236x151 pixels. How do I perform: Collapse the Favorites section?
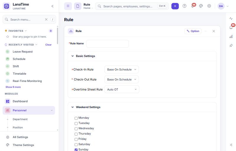point(26,31)
